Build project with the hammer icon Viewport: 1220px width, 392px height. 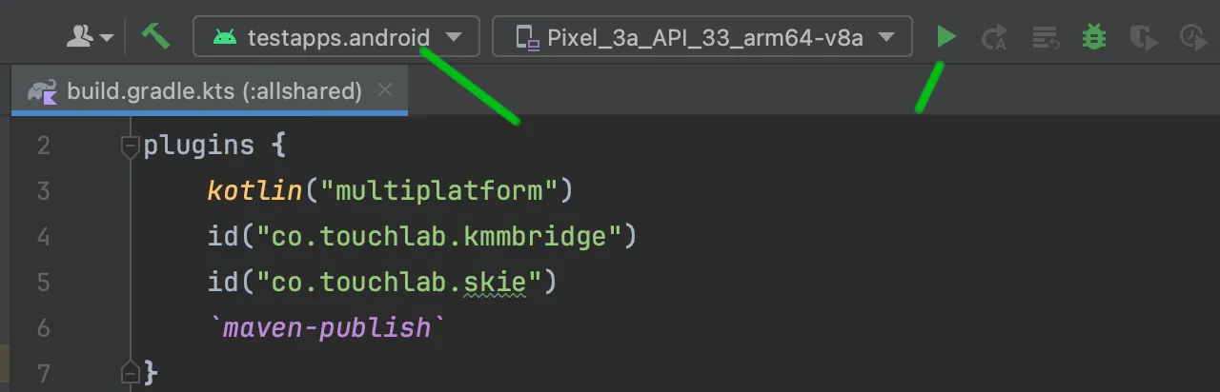pos(155,36)
